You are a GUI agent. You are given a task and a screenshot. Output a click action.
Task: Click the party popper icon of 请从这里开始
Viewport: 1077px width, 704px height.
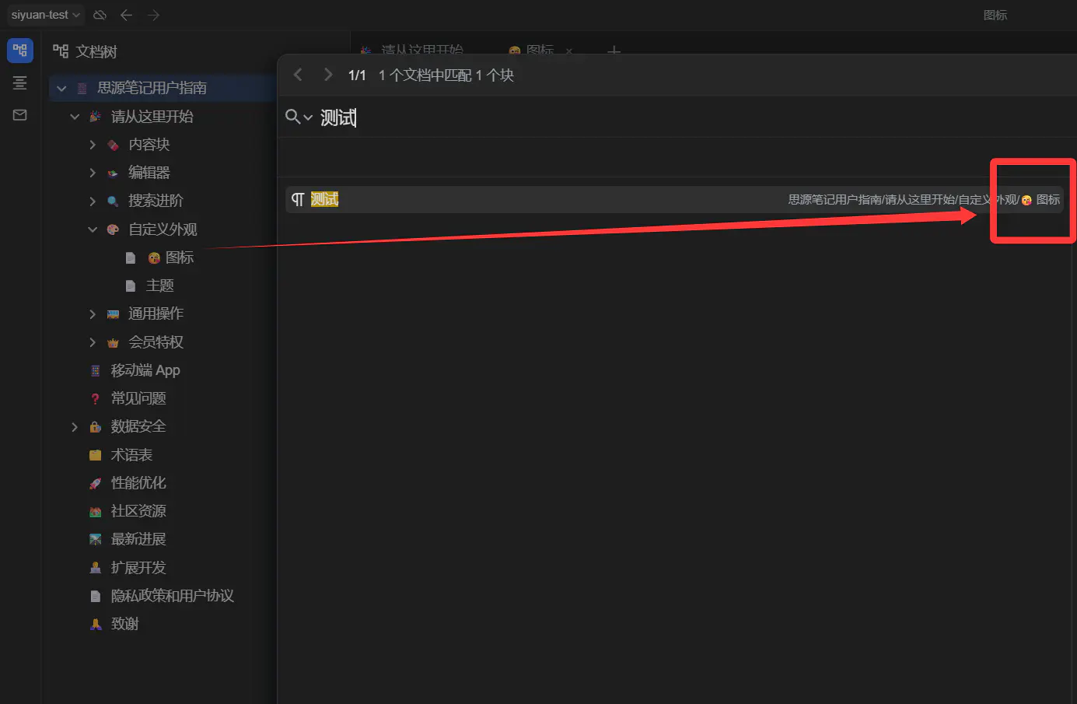(x=95, y=117)
